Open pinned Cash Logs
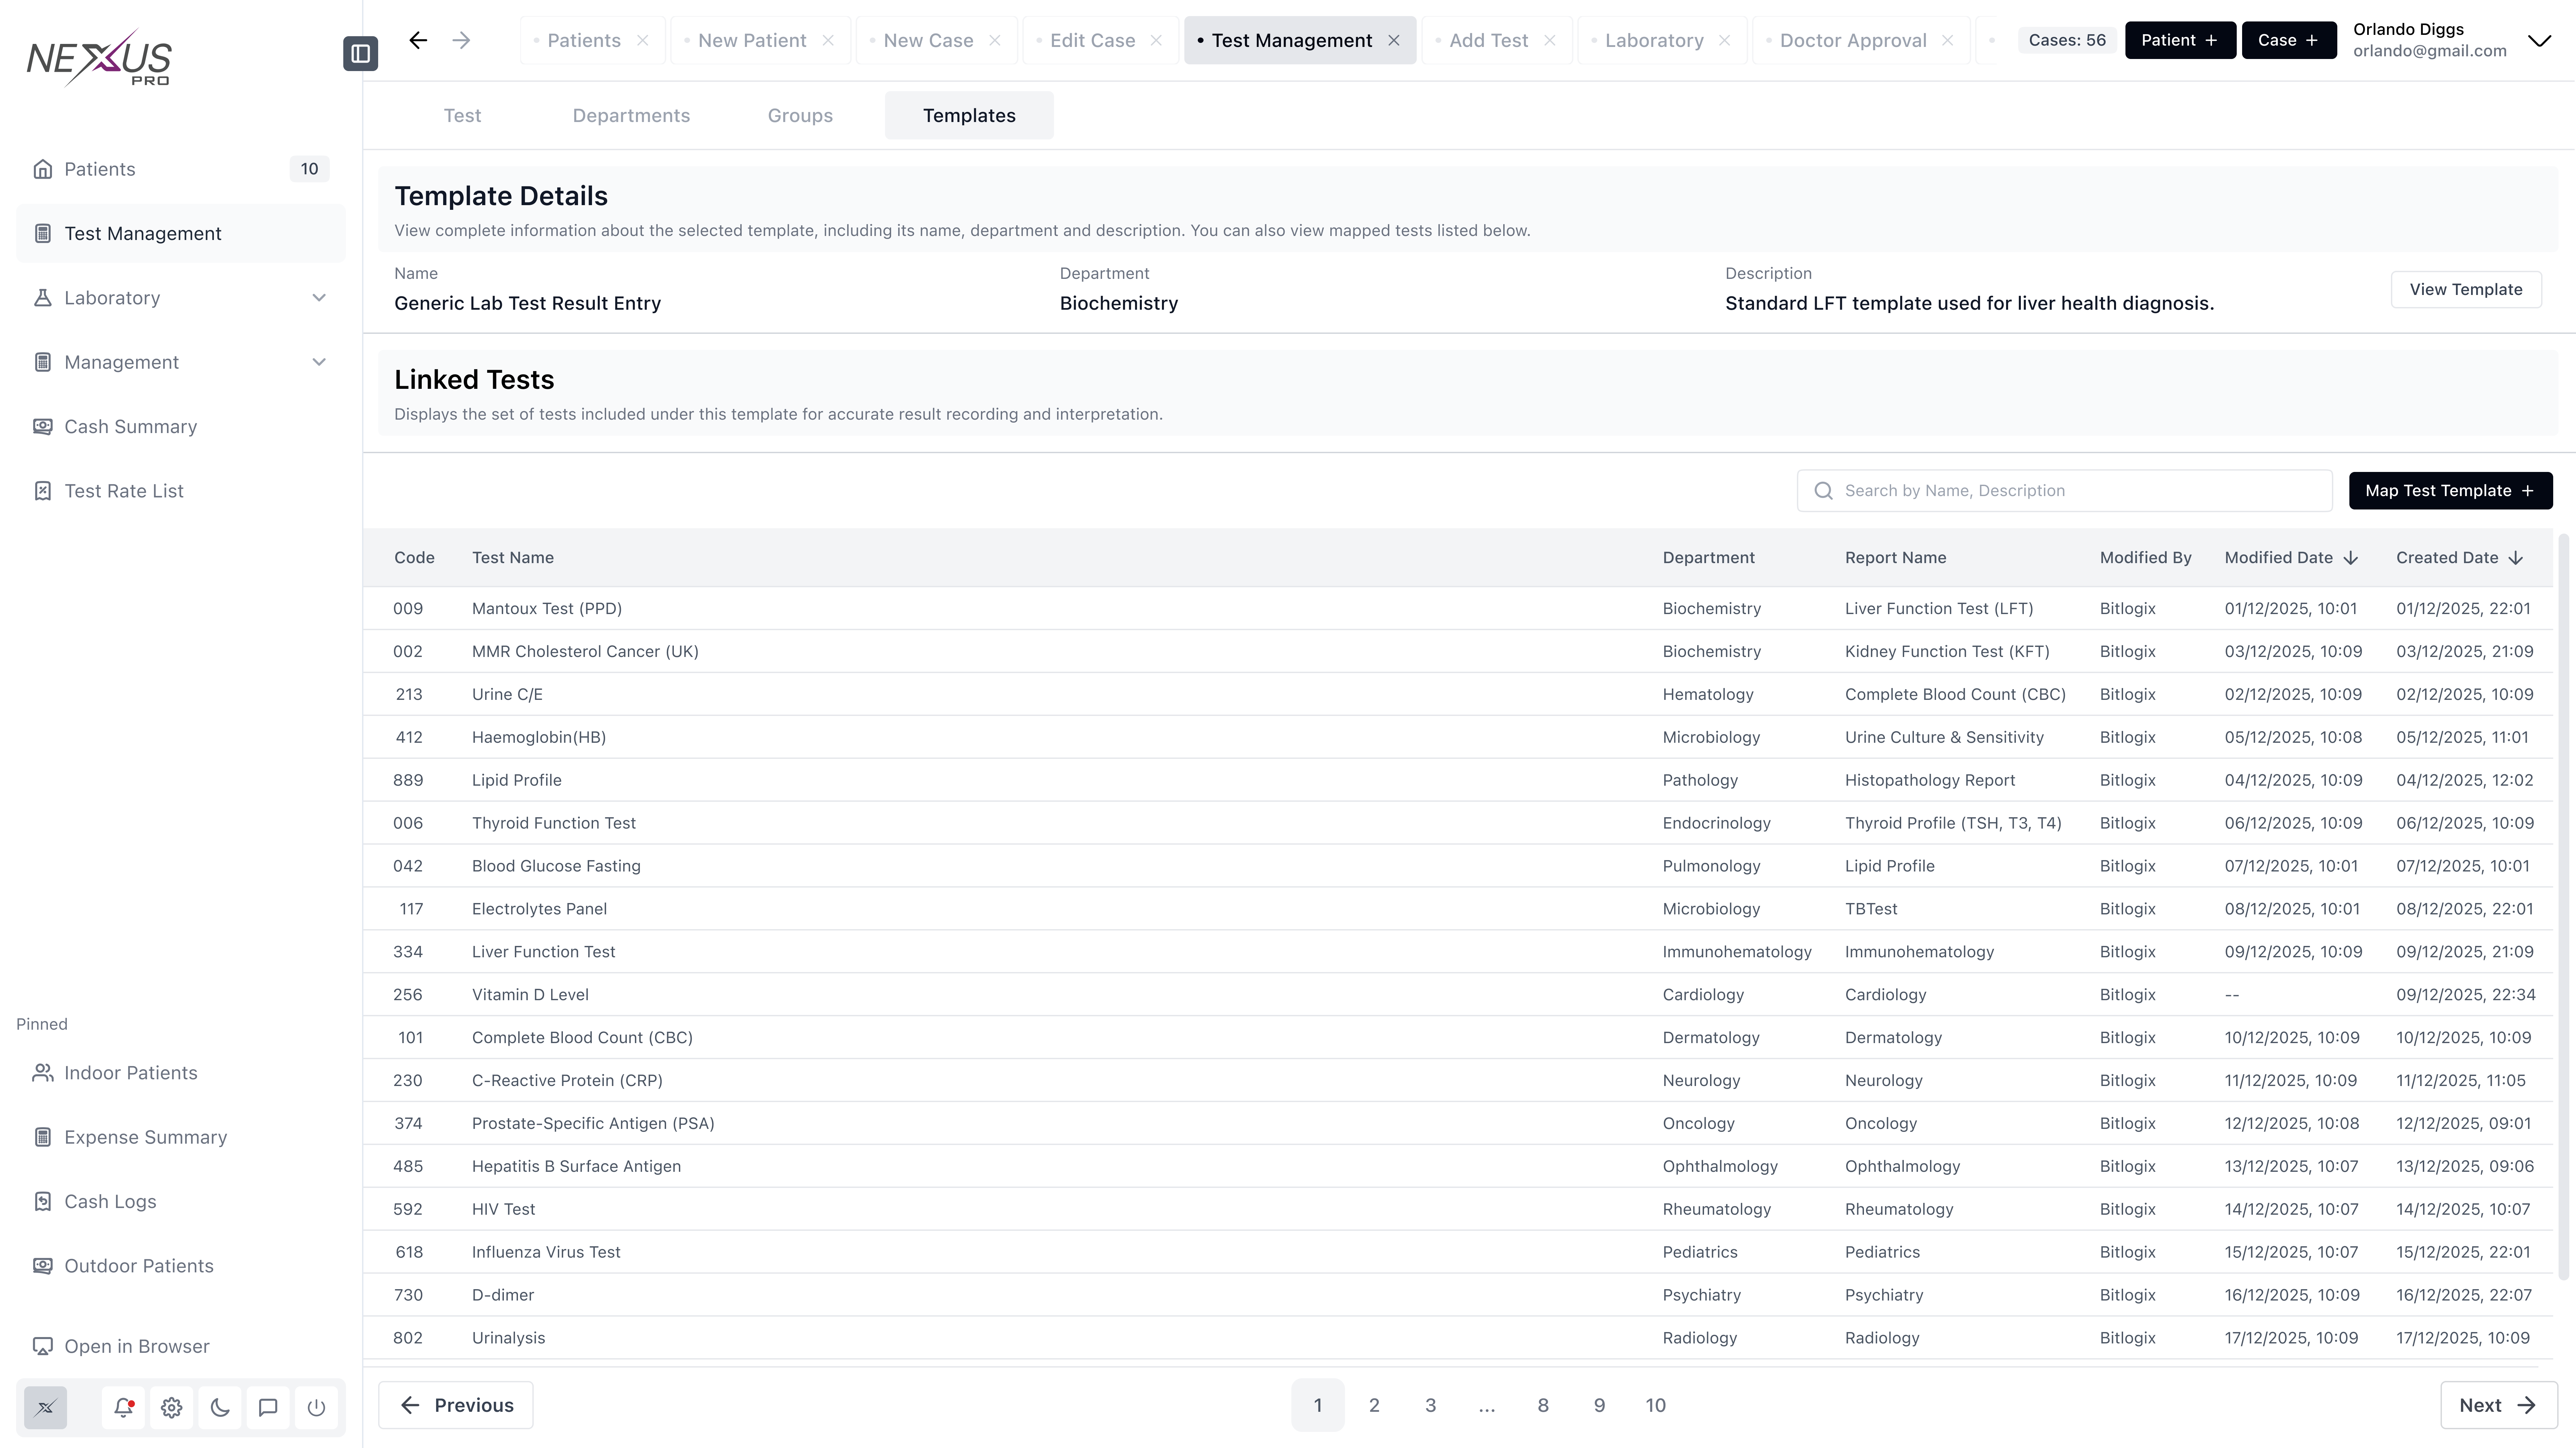The height and width of the screenshot is (1448, 2576). pos(181,1202)
